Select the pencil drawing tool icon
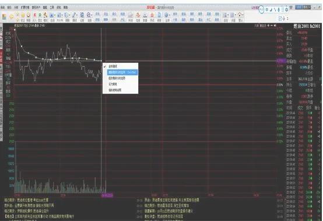This screenshot has height=221, width=323. tap(74, 15)
